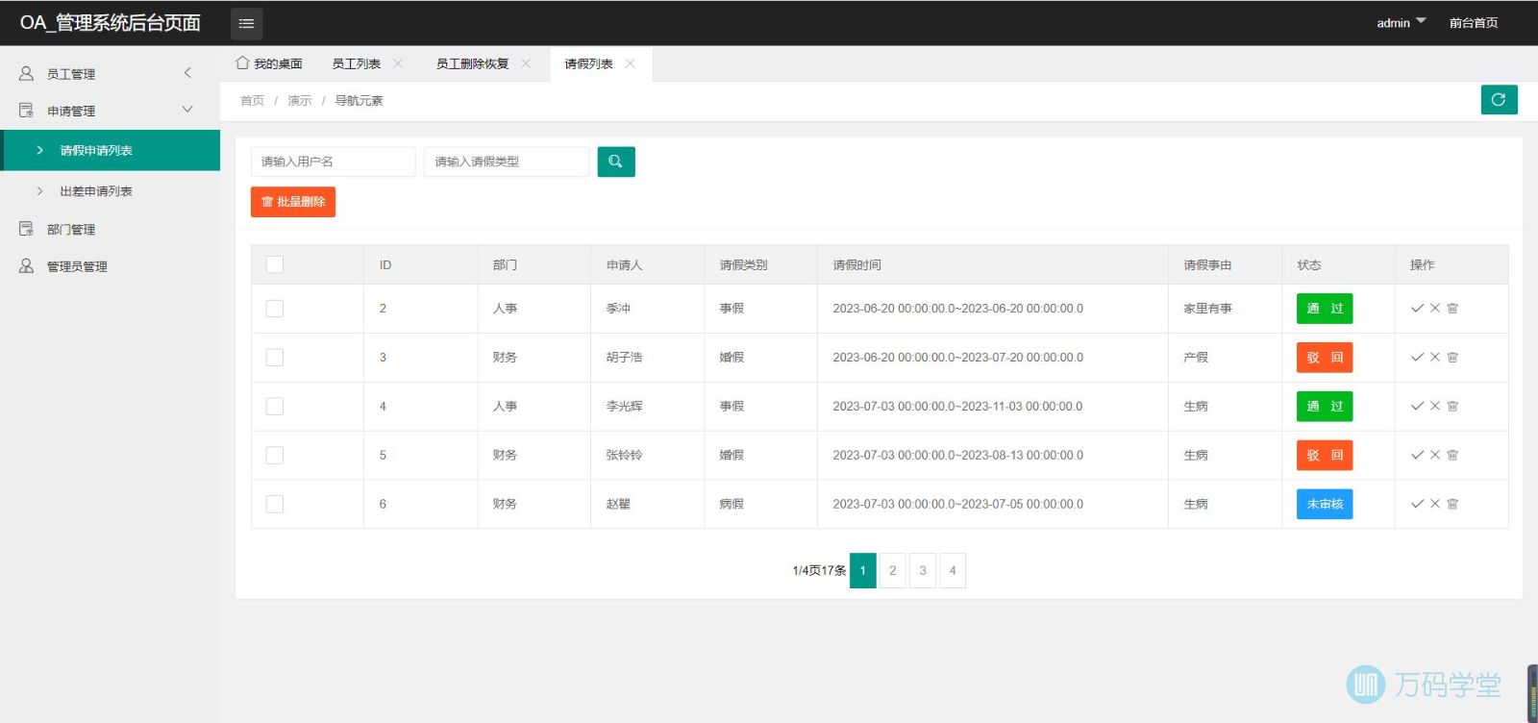Click the 部门管理 document icon in sidebar
This screenshot has height=723, width=1538.
coord(26,229)
